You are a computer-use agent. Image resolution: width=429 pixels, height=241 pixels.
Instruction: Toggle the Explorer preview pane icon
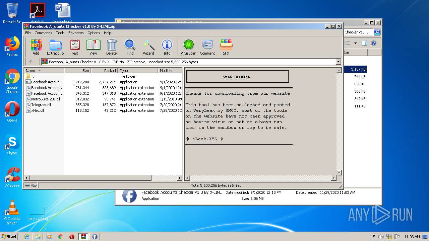click(x=364, y=43)
